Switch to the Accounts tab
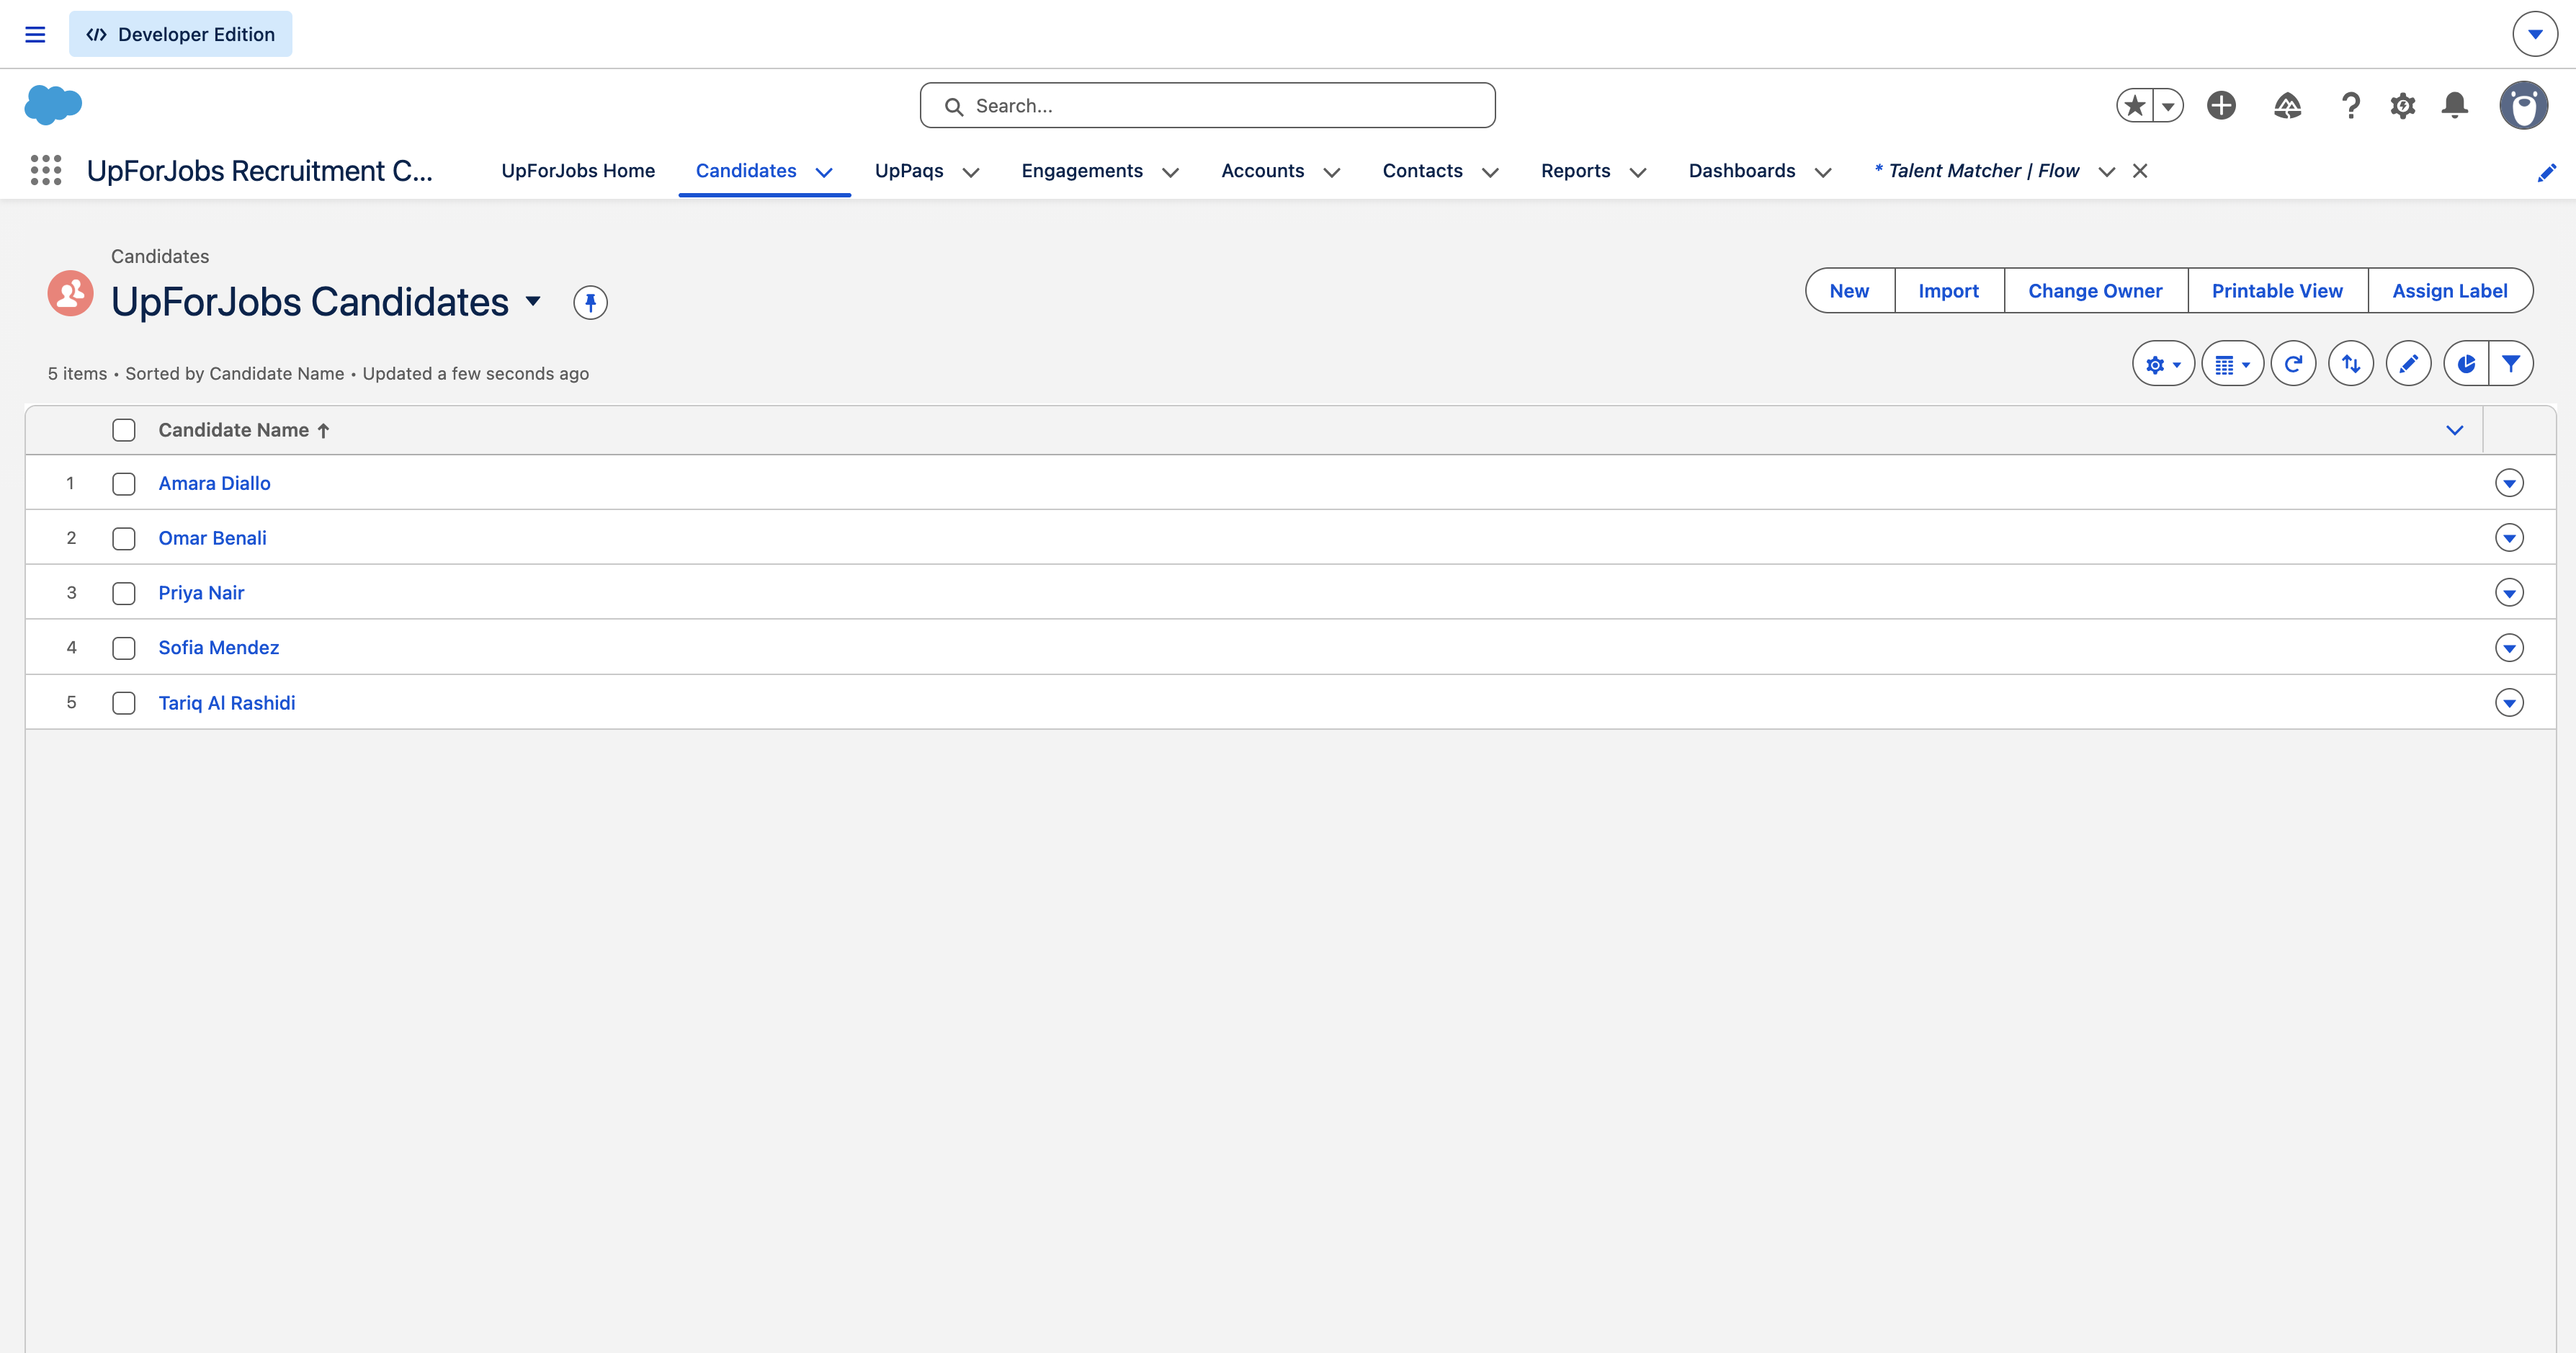2576x1353 pixels. [1263, 171]
